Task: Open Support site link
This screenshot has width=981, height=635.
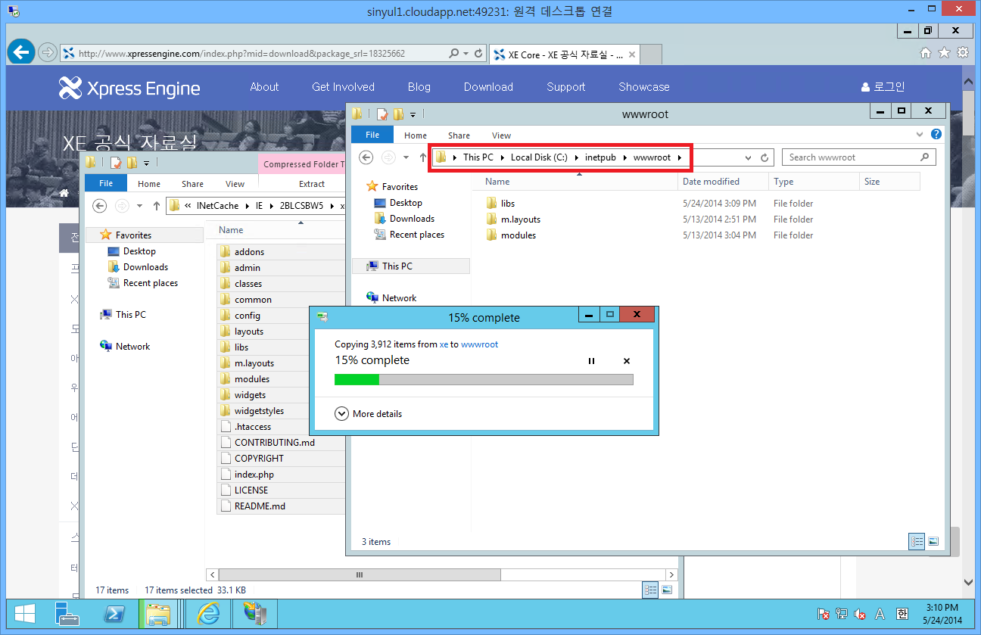Action: click(x=566, y=87)
